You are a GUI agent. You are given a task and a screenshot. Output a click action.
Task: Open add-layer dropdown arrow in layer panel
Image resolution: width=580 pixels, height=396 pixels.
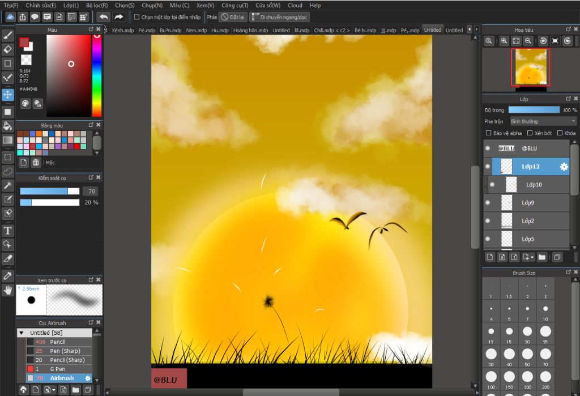[532, 257]
